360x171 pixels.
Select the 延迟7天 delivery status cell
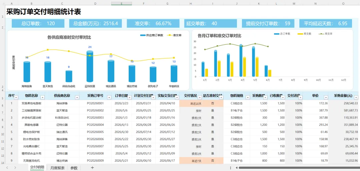click(x=191, y=161)
